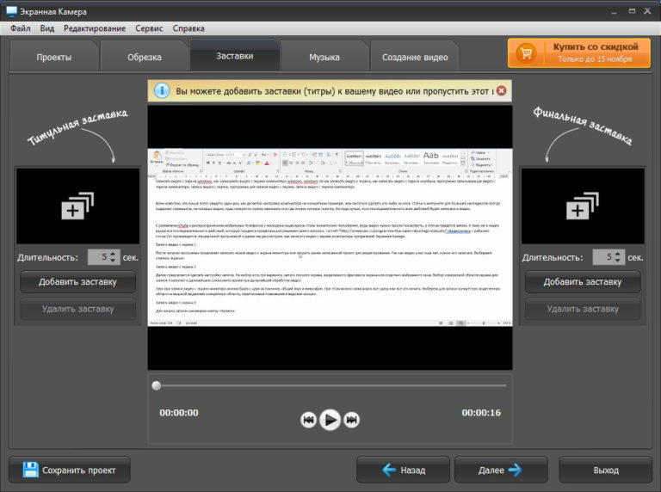The width and height of the screenshot is (661, 492).
Task: Switch to the Обрезка tab
Action: coord(145,57)
